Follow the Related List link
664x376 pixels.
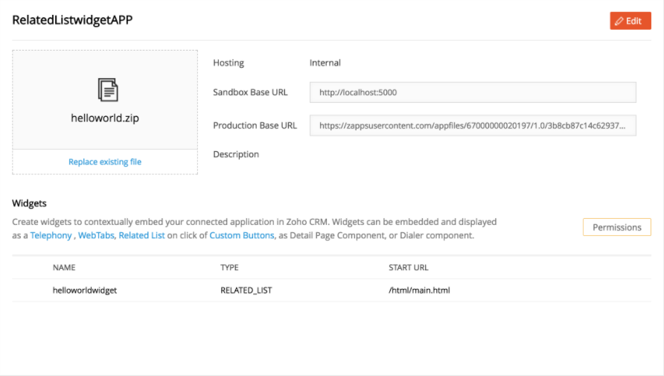click(x=141, y=235)
